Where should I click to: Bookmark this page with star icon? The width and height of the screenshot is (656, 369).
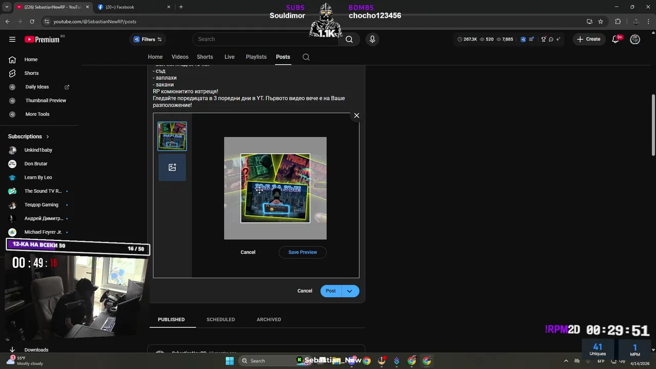pyautogui.click(x=601, y=22)
